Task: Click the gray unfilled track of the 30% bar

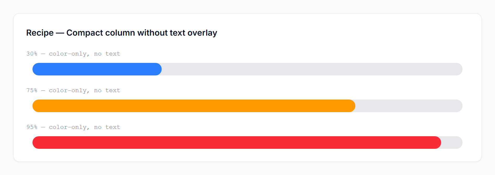Action: pyautogui.click(x=311, y=69)
